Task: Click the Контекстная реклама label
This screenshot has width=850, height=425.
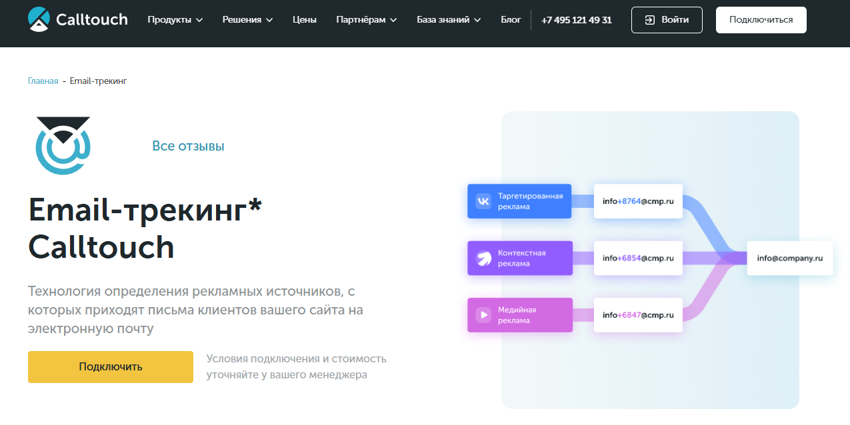Action: 522,258
